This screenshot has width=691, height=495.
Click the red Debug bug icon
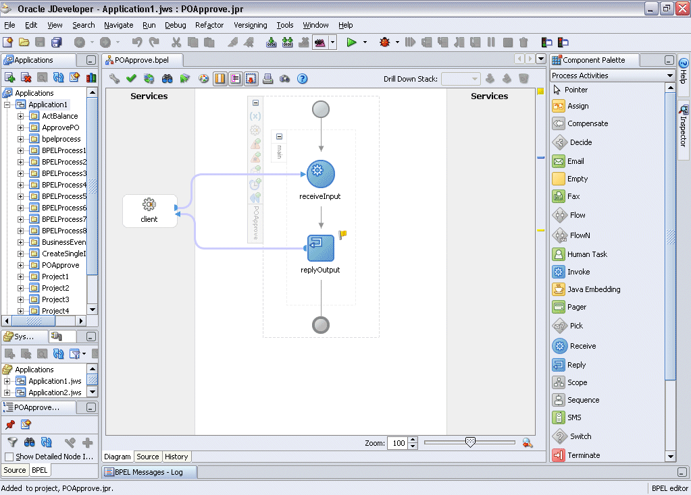(385, 42)
